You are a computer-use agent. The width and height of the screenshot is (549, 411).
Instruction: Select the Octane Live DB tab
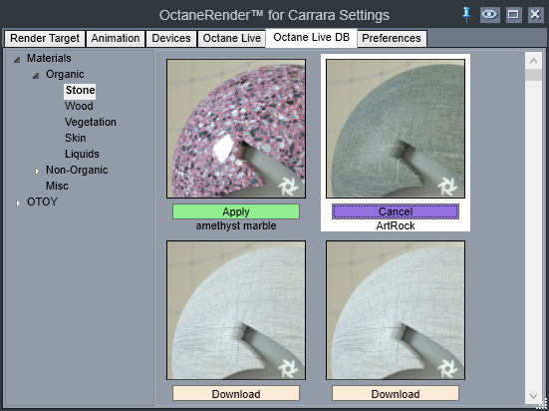[x=311, y=38]
